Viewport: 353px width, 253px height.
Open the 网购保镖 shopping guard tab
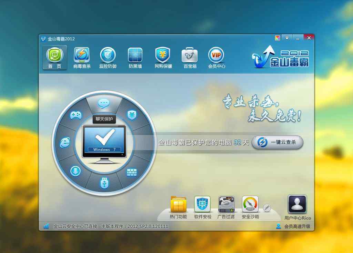point(163,58)
